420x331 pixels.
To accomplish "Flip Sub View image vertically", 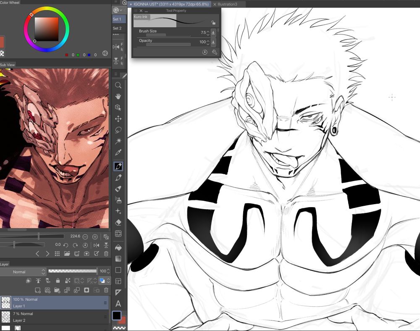I will pos(106,245).
